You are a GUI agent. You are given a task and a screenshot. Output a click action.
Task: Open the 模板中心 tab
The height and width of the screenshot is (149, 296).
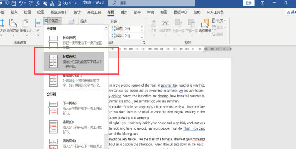click(x=180, y=12)
